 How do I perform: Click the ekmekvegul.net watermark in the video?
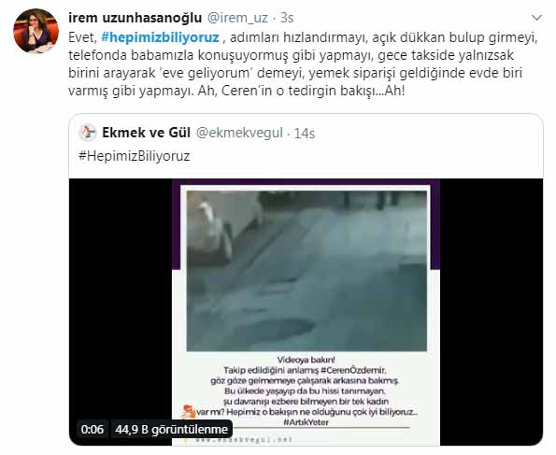pos(244,440)
